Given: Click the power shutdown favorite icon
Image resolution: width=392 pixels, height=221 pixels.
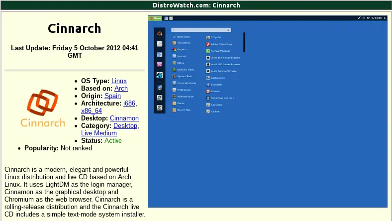Looking at the screenshot, I should point(160,108).
